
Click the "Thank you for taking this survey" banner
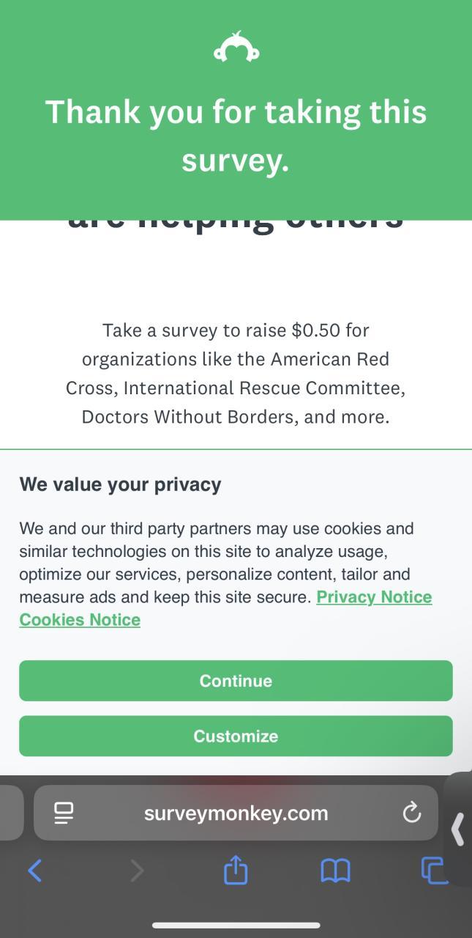click(x=236, y=136)
